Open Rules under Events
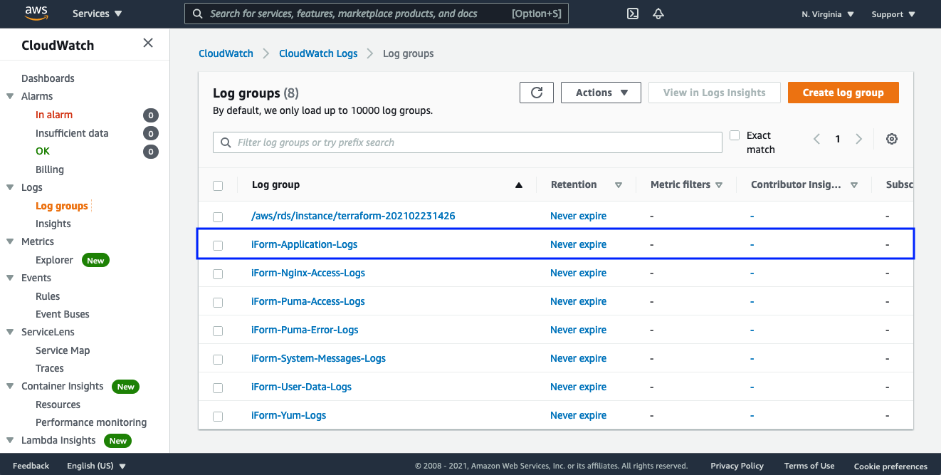 [48, 296]
